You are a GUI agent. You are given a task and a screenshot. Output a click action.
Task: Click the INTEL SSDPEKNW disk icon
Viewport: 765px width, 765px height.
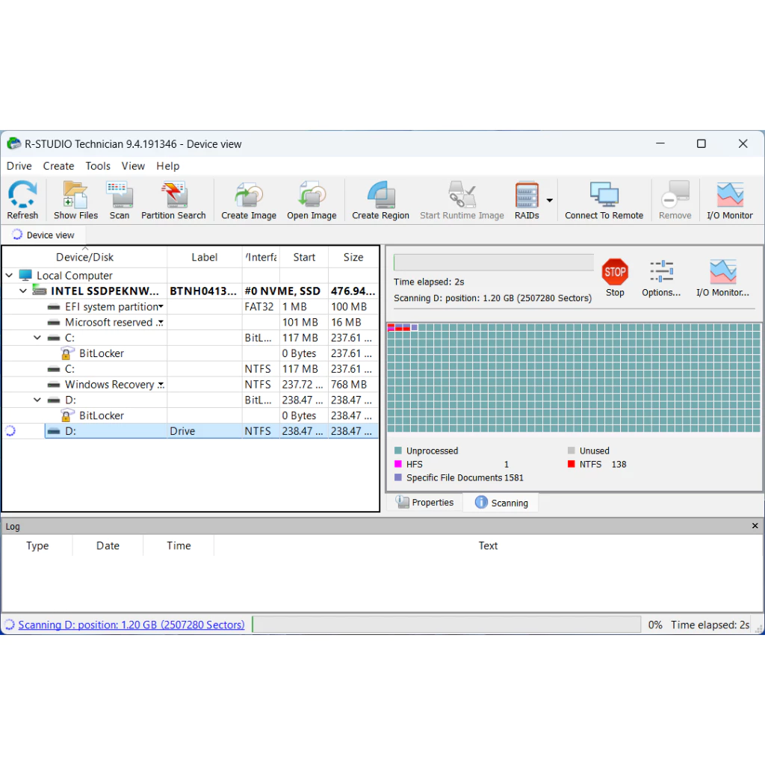pyautogui.click(x=40, y=291)
